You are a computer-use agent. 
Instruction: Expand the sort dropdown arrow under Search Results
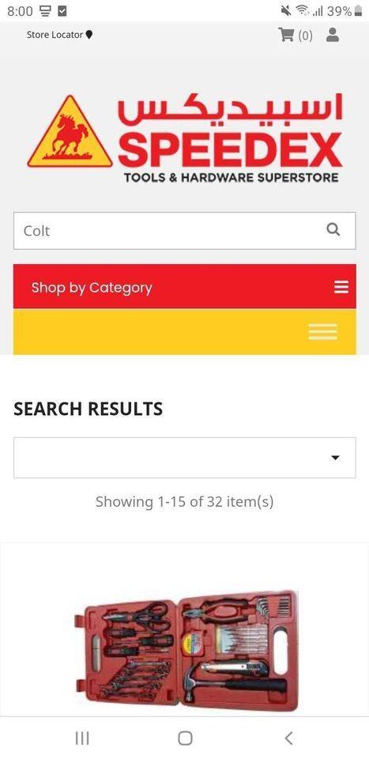point(335,458)
